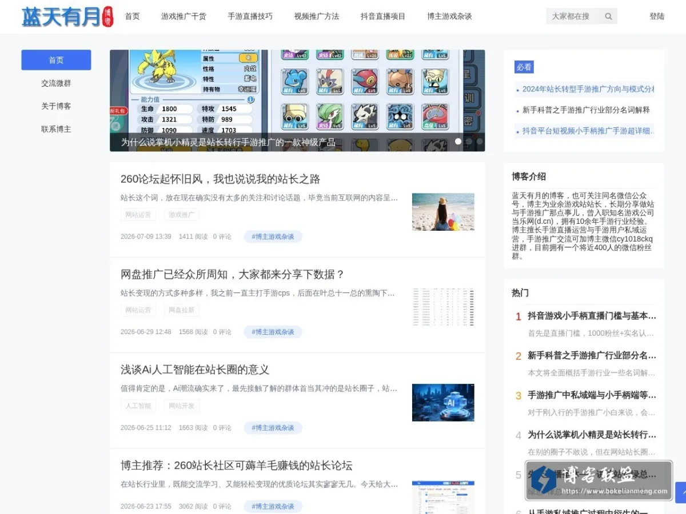Open the 游戏推广干货 menu

(184, 16)
